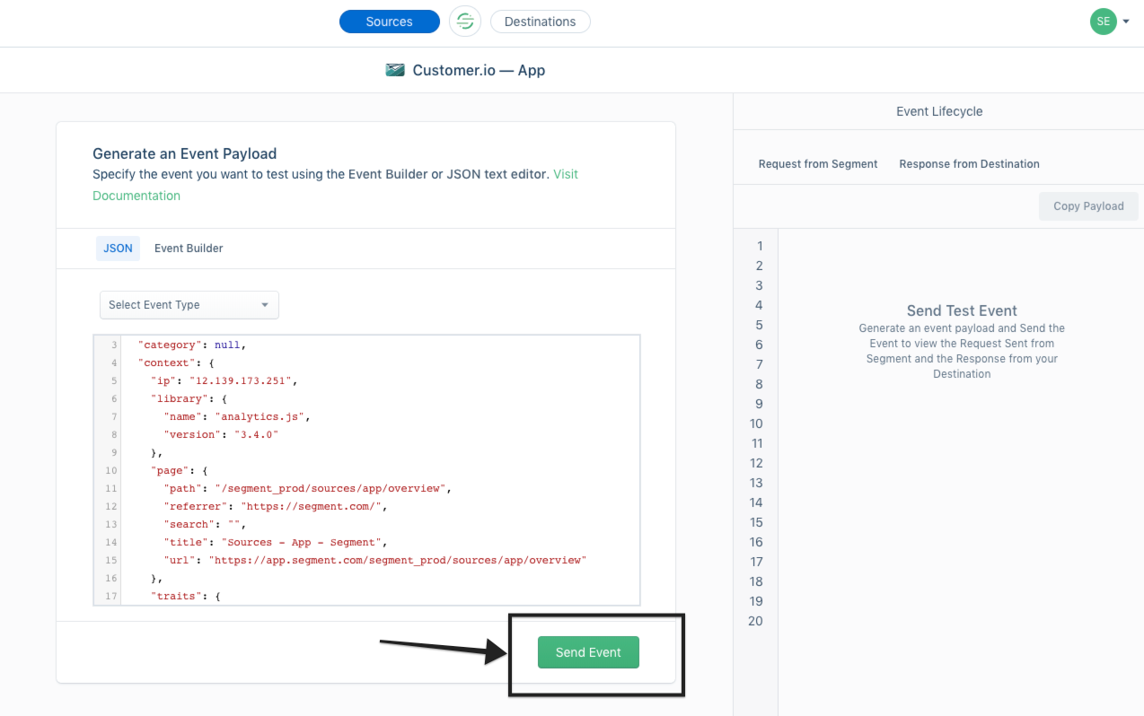Open the SE user avatar menu
The height and width of the screenshot is (716, 1144).
pyautogui.click(x=1103, y=22)
